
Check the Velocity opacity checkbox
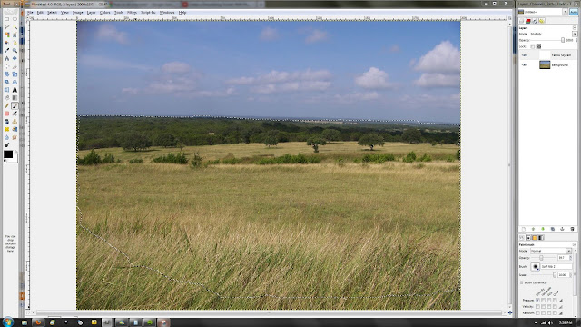click(537, 307)
